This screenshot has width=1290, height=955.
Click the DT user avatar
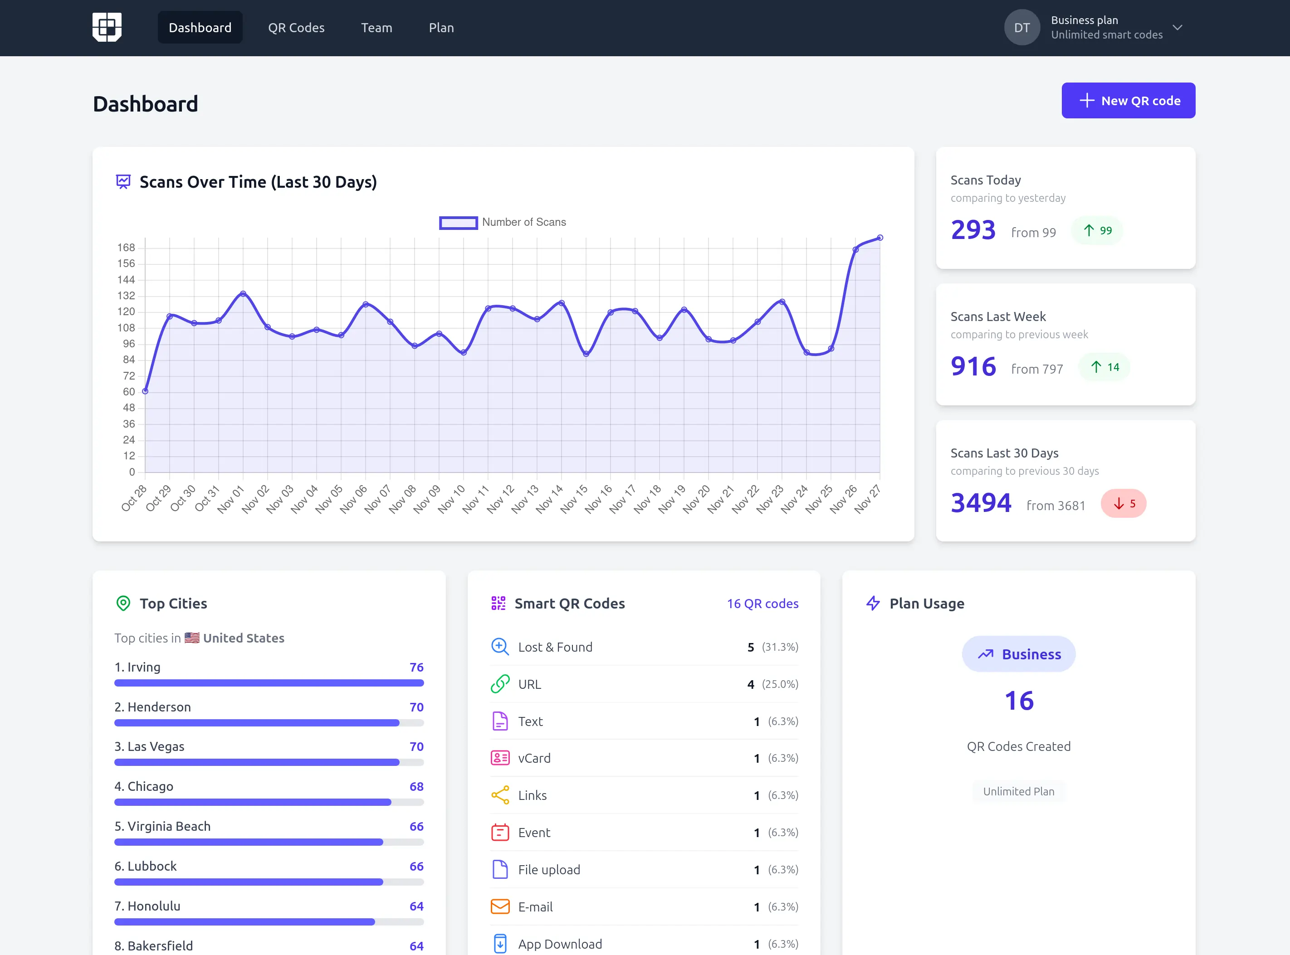tap(1022, 27)
